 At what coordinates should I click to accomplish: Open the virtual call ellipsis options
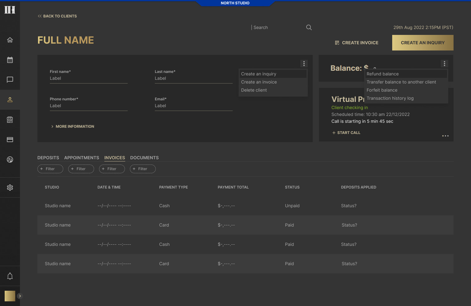445,136
